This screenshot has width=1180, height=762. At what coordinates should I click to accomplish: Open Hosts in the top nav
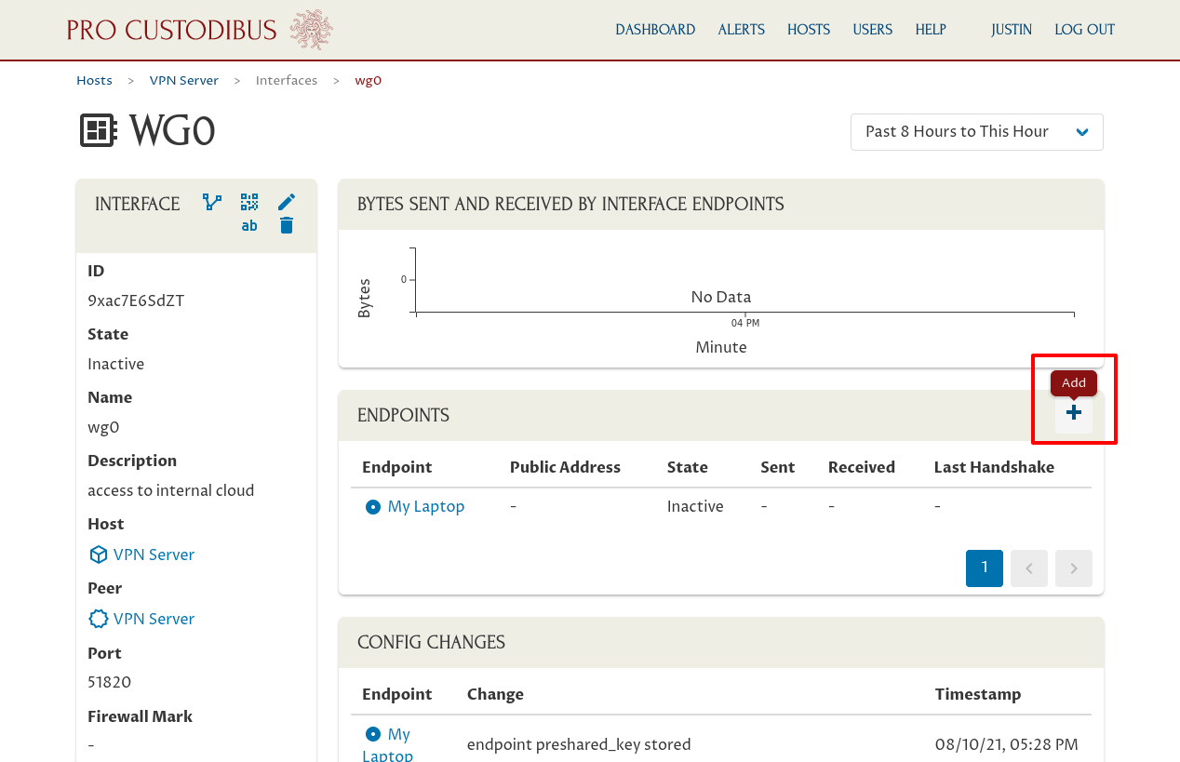[809, 30]
